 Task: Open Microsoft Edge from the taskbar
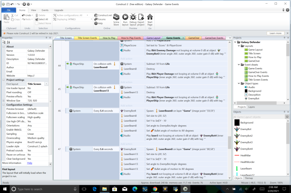pyautogui.click(x=95, y=189)
